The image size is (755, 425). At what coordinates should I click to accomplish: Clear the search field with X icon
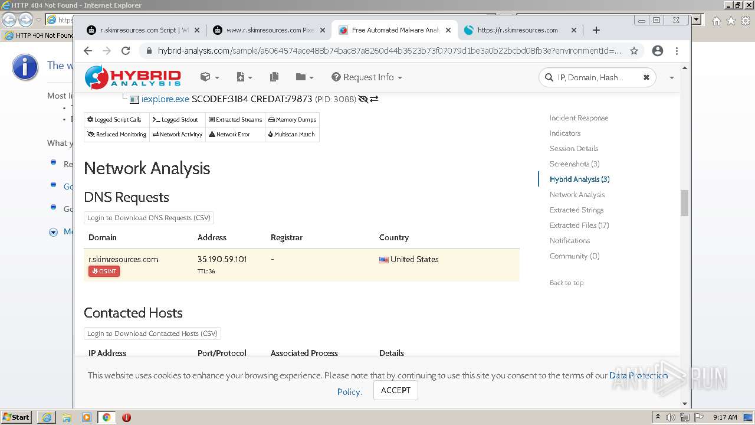(646, 77)
